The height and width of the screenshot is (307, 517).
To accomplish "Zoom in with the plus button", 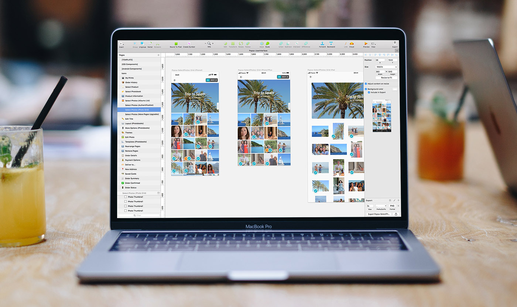I will [213, 43].
